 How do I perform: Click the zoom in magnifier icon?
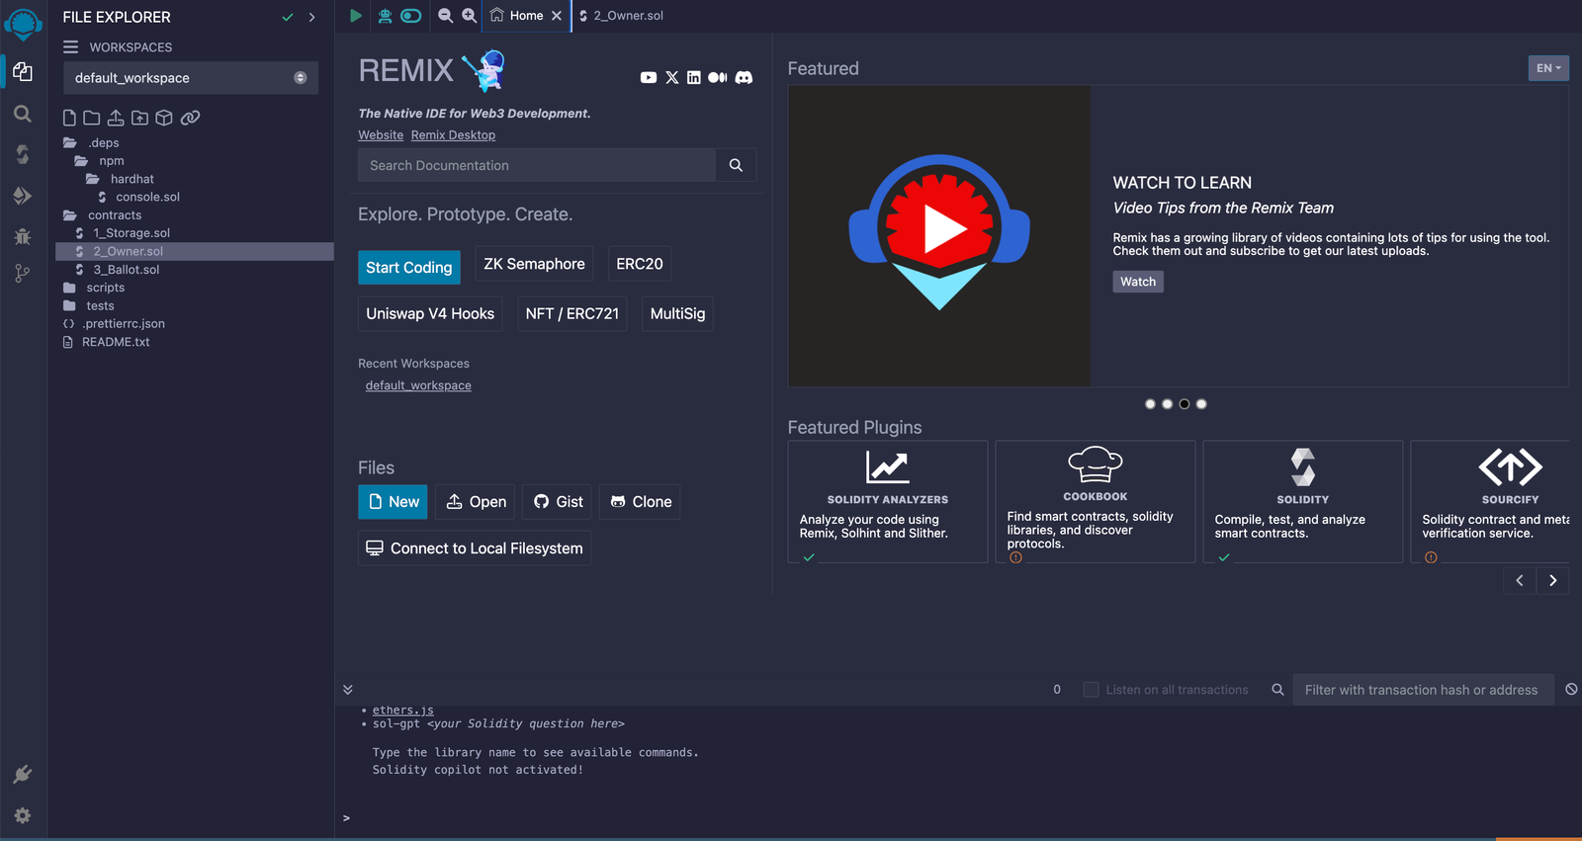point(470,16)
